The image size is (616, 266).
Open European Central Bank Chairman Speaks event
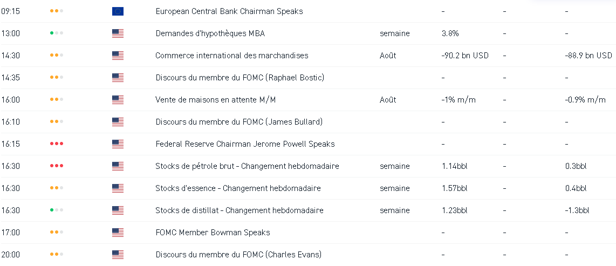pyautogui.click(x=229, y=11)
